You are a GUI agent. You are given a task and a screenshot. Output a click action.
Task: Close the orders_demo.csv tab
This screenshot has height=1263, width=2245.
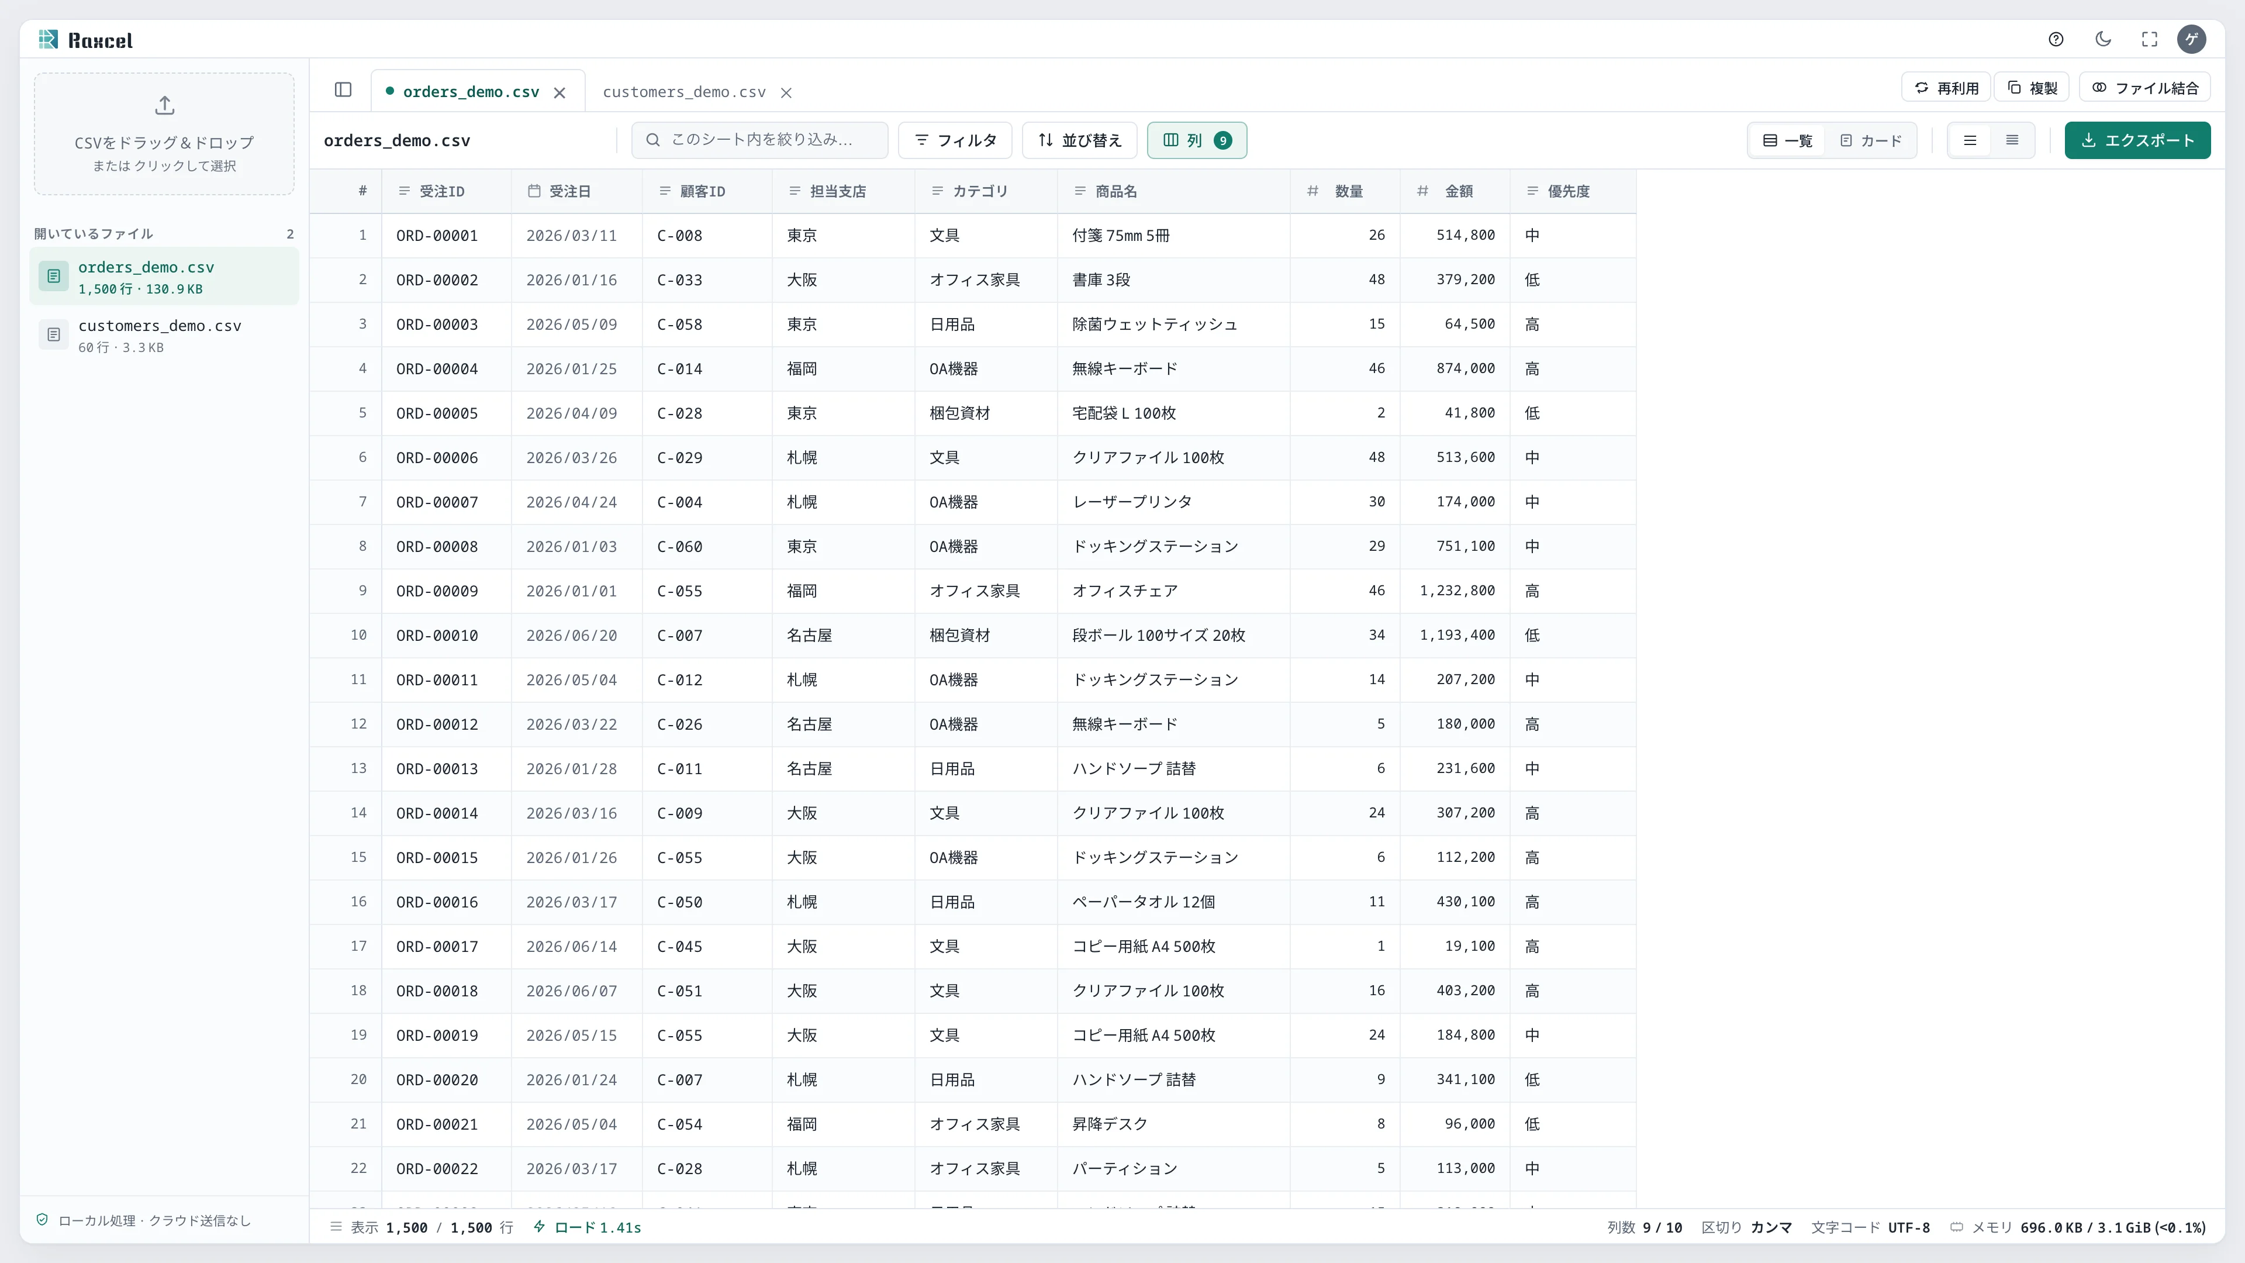559,92
